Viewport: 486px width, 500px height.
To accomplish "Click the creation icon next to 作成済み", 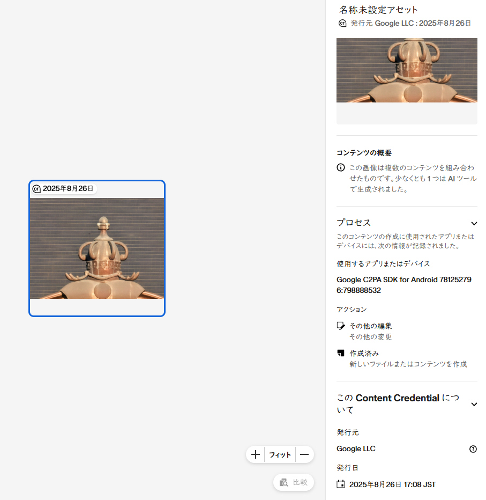I will [x=341, y=353].
